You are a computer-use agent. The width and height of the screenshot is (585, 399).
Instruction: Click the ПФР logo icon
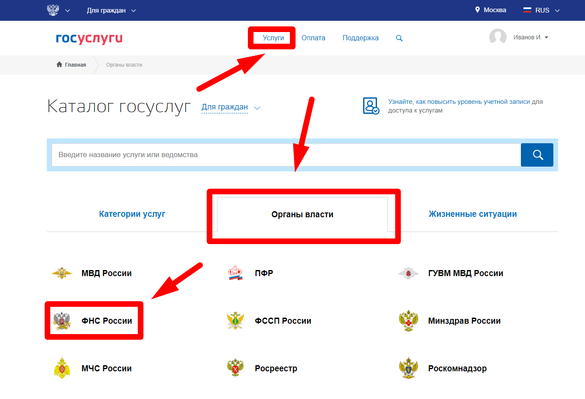point(235,273)
